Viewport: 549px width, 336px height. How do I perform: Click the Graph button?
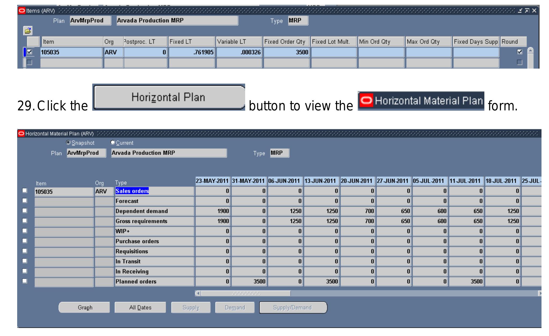tap(84, 307)
